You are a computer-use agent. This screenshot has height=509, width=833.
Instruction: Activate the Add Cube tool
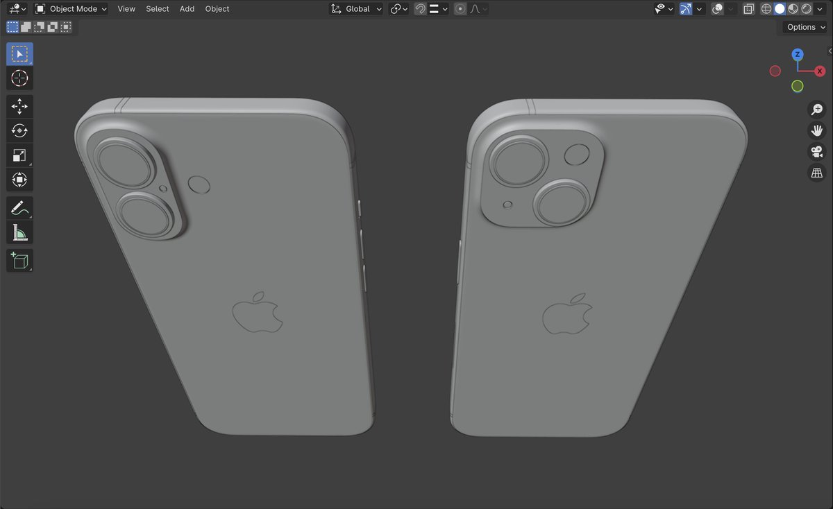point(19,261)
